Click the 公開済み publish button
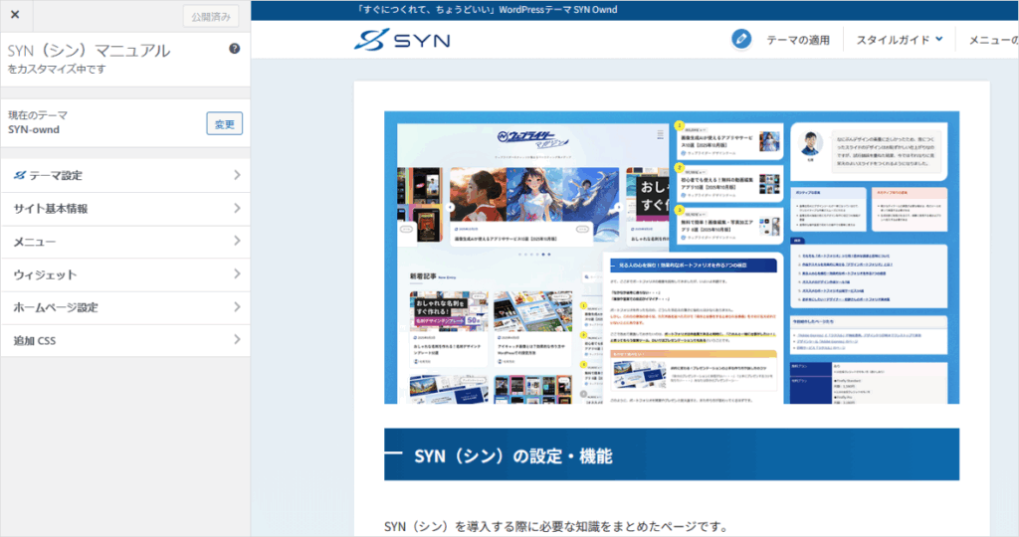This screenshot has height=537, width=1019. click(x=210, y=16)
